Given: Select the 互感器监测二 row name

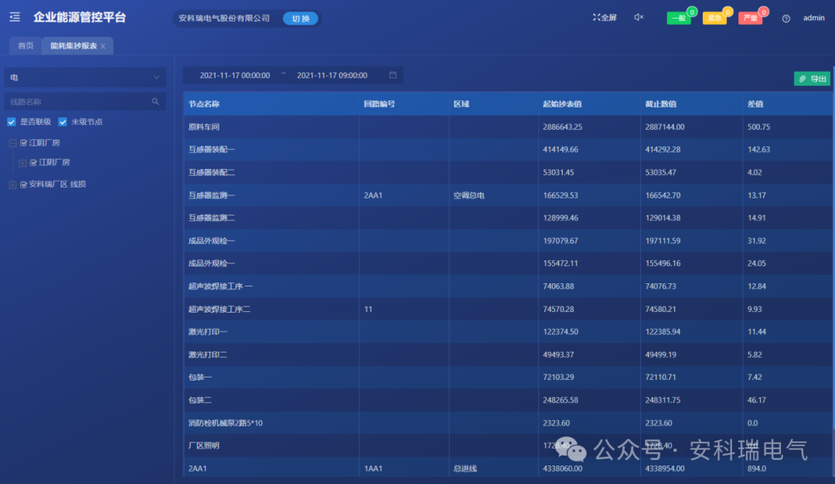Looking at the screenshot, I should [212, 218].
